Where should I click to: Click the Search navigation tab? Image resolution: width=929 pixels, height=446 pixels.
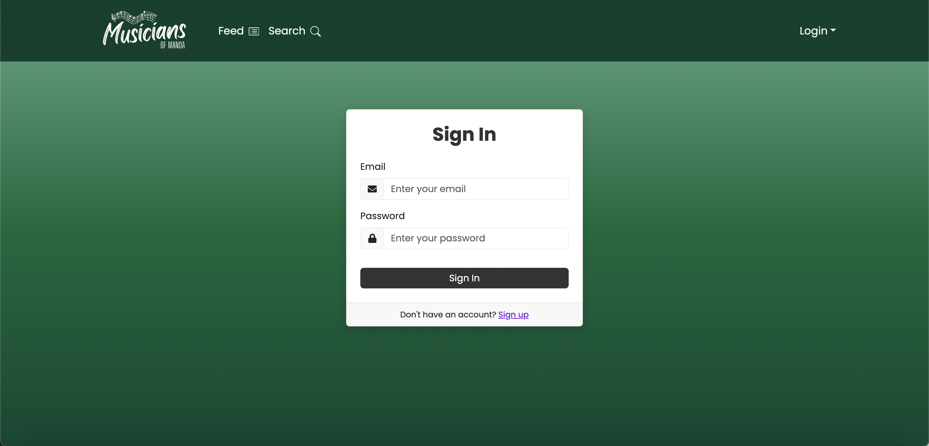coord(295,31)
